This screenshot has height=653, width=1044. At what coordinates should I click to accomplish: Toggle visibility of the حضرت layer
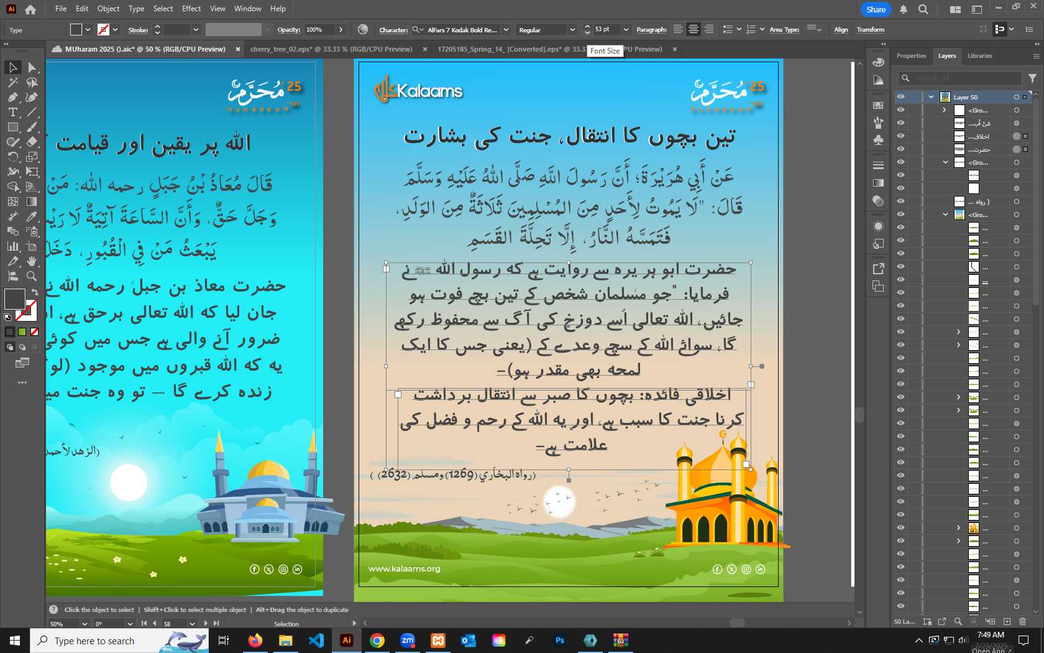[x=900, y=149]
